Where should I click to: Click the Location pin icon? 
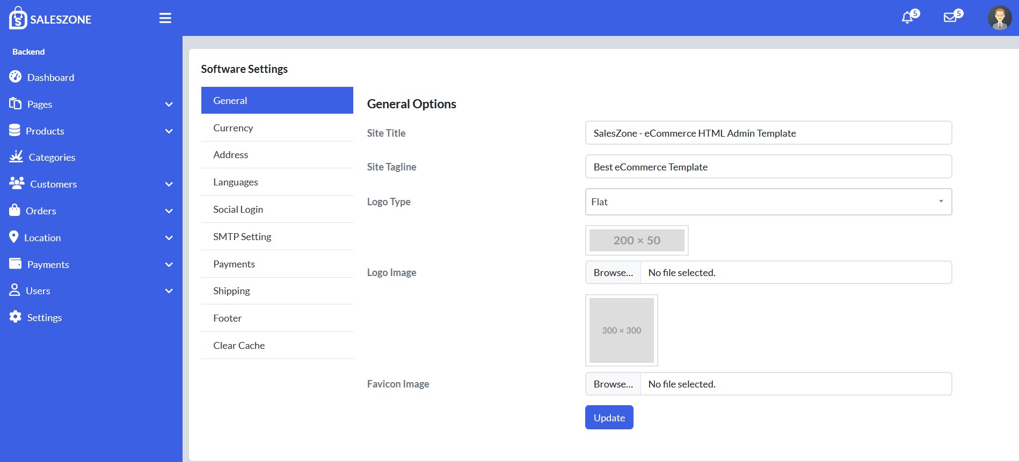pyautogui.click(x=14, y=237)
